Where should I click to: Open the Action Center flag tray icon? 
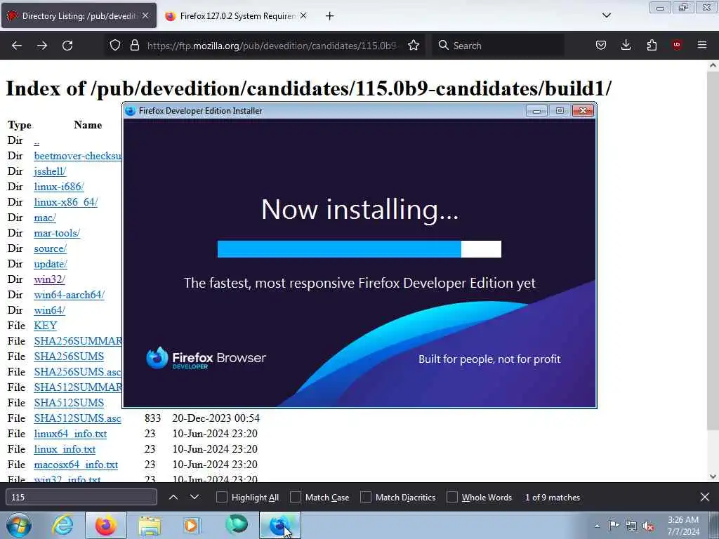(x=614, y=526)
